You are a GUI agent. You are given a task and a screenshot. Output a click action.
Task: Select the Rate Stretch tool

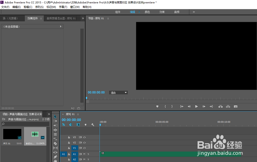(55, 139)
